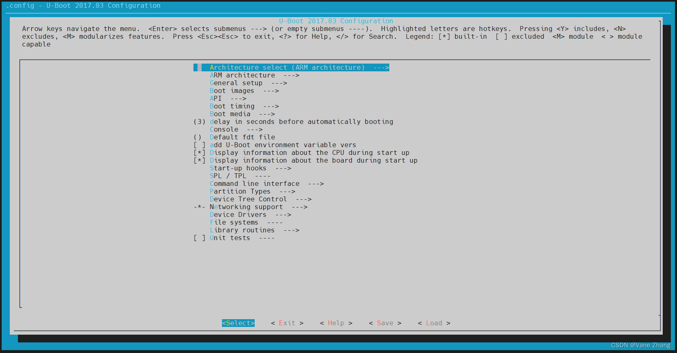The image size is (677, 353).
Task: Open the Device Tree Control submenu
Action: [x=261, y=199]
